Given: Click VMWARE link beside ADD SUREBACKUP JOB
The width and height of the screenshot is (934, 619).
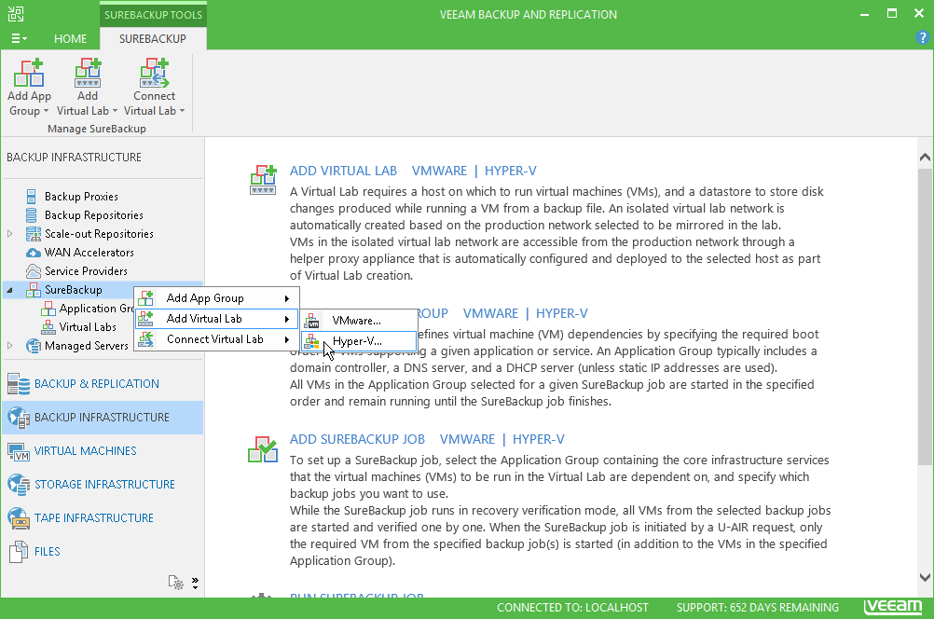Looking at the screenshot, I should [468, 440].
